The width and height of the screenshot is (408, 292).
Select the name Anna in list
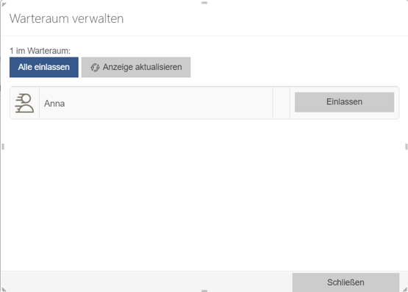54,104
